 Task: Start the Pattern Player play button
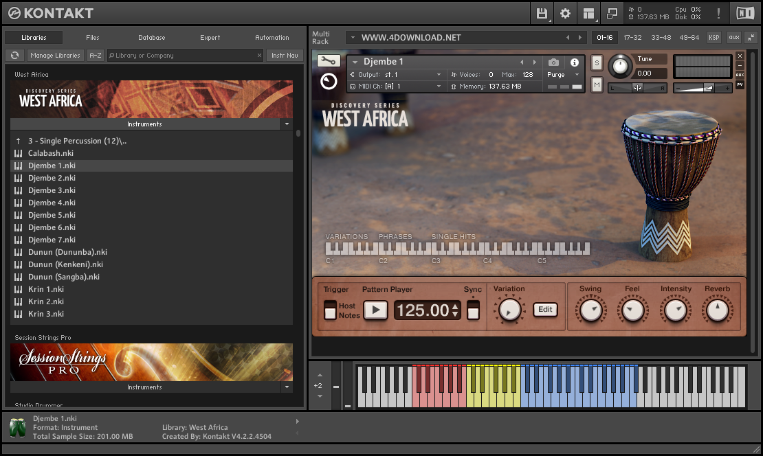[376, 310]
